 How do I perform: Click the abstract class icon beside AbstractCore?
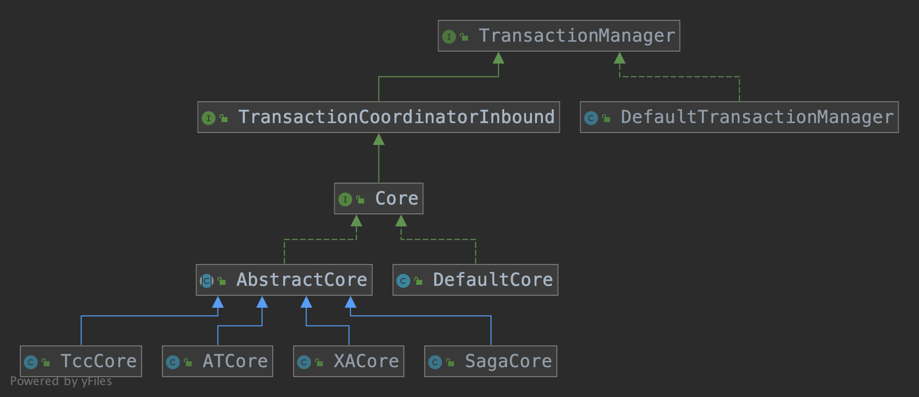pyautogui.click(x=206, y=281)
